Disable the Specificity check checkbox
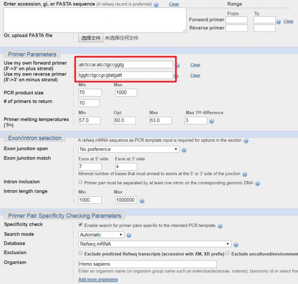This screenshot has height=284, width=298. [80, 225]
